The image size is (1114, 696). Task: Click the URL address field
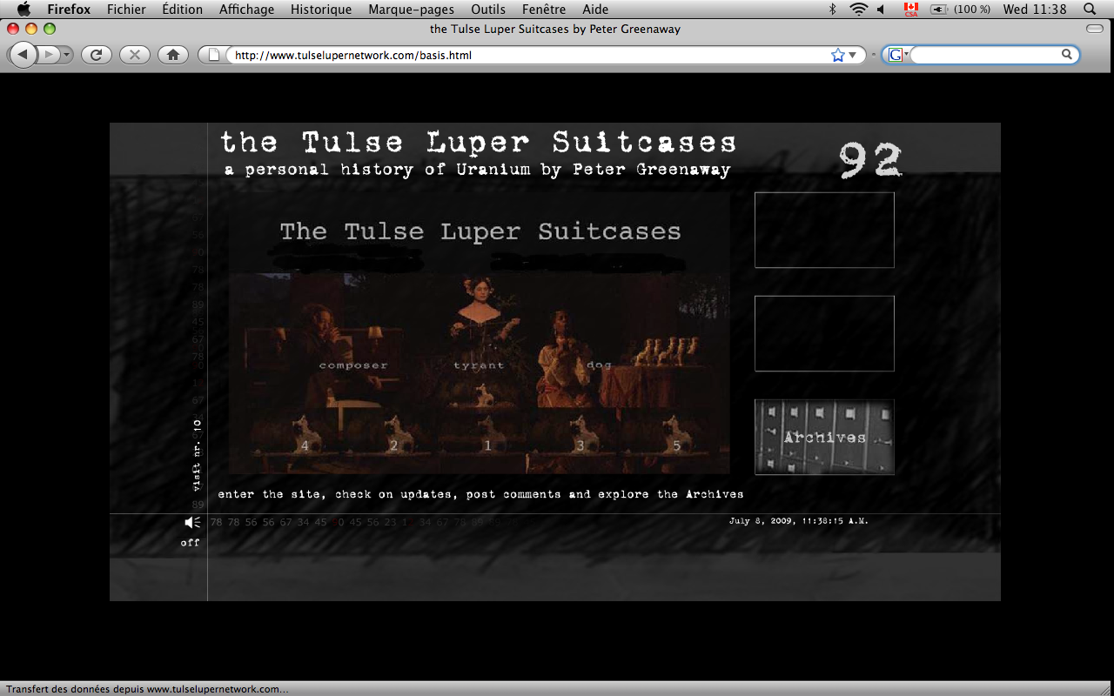[527, 55]
